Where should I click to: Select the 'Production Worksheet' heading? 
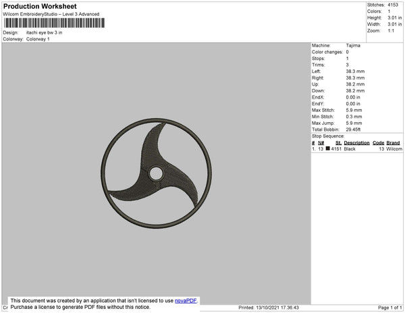tap(40, 6)
